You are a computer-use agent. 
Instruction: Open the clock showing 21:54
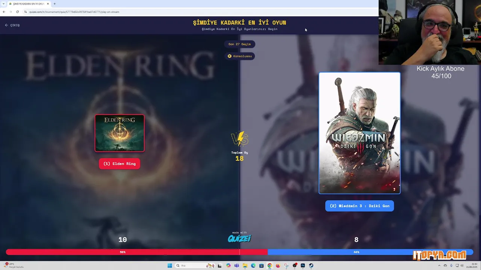472,265
